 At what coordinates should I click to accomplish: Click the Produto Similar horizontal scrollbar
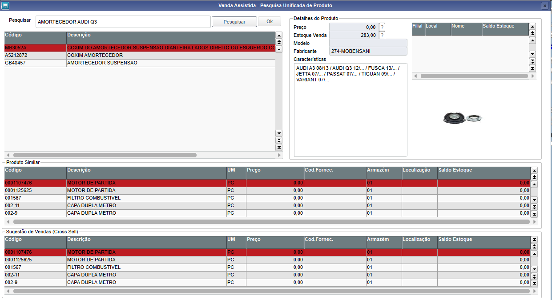(x=271, y=221)
